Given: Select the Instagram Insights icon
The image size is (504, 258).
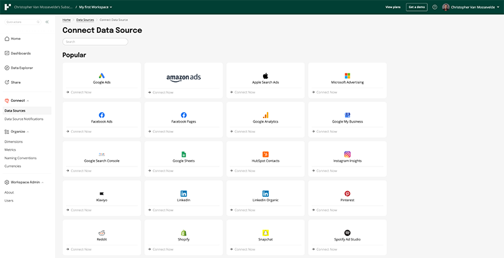Looking at the screenshot, I should [348, 154].
